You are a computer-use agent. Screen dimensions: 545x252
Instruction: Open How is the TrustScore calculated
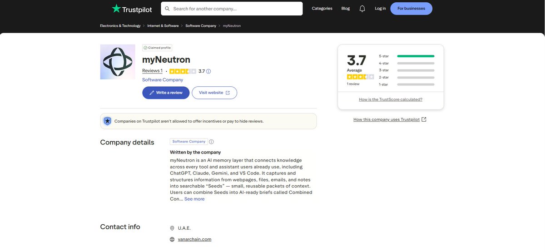pyautogui.click(x=391, y=99)
